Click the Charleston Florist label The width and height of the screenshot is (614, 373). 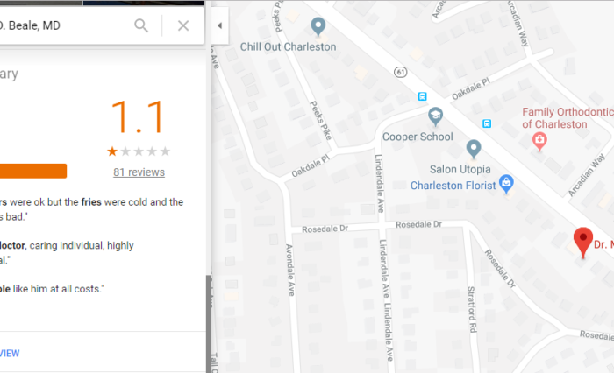click(x=453, y=186)
